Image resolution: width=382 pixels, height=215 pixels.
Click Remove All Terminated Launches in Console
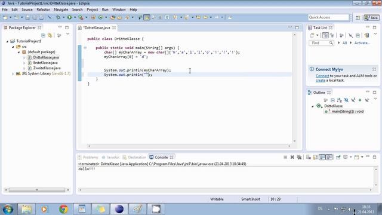(299, 157)
